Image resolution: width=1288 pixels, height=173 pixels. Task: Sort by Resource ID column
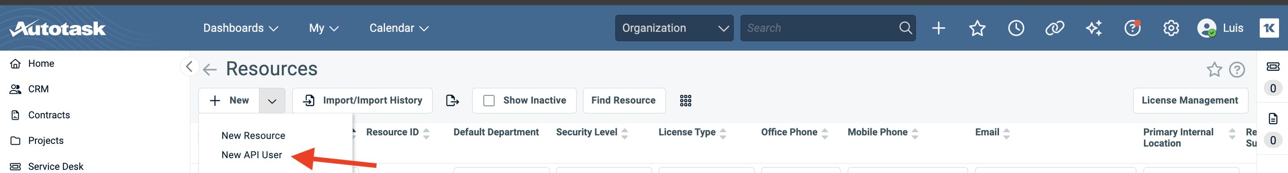(398, 133)
